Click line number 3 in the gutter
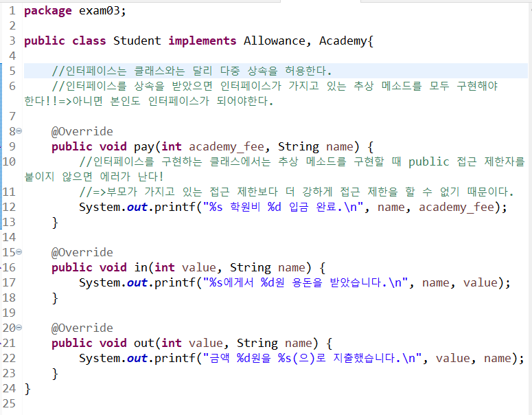532x415 pixels. [12, 41]
